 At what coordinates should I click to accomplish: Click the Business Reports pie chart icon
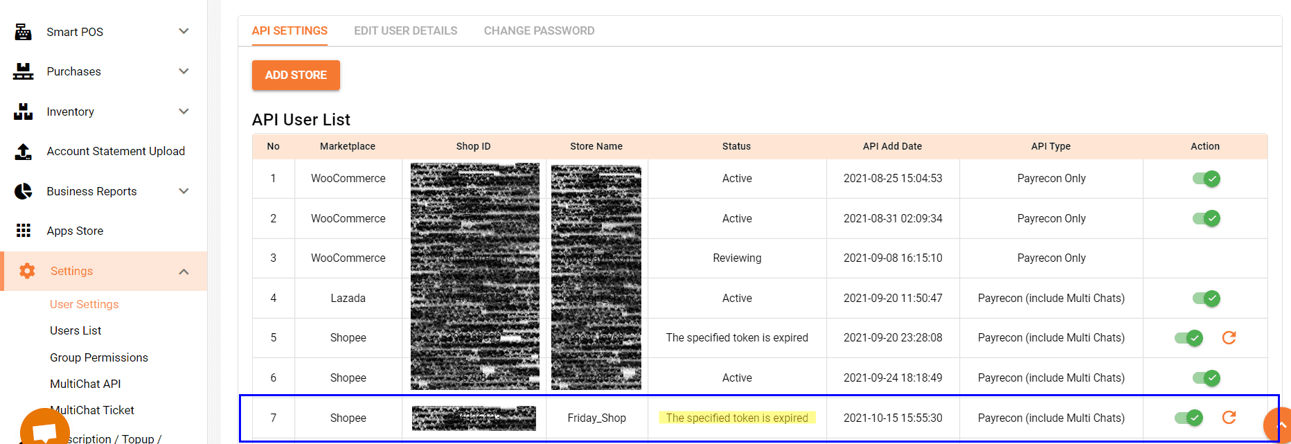coord(23,191)
